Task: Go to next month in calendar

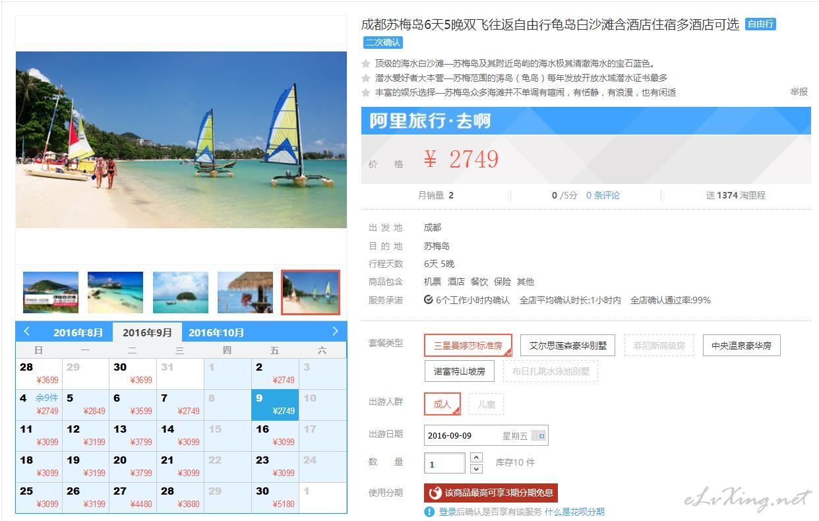Action: click(335, 331)
